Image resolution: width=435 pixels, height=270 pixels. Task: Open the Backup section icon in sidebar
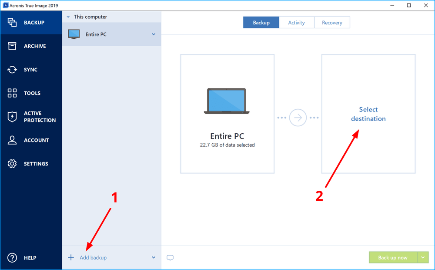pyautogui.click(x=12, y=23)
